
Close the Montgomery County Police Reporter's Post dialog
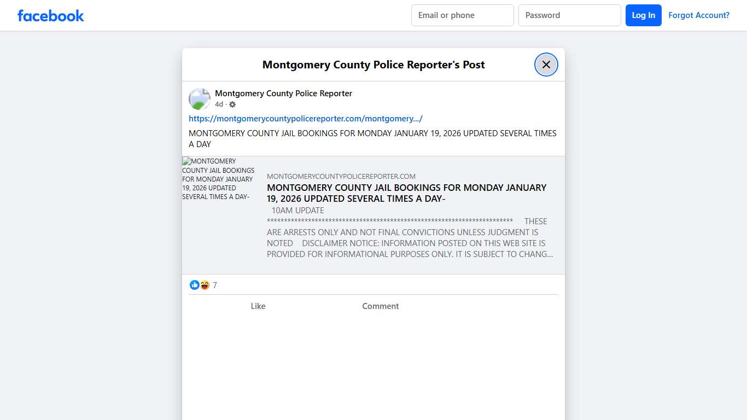(546, 65)
